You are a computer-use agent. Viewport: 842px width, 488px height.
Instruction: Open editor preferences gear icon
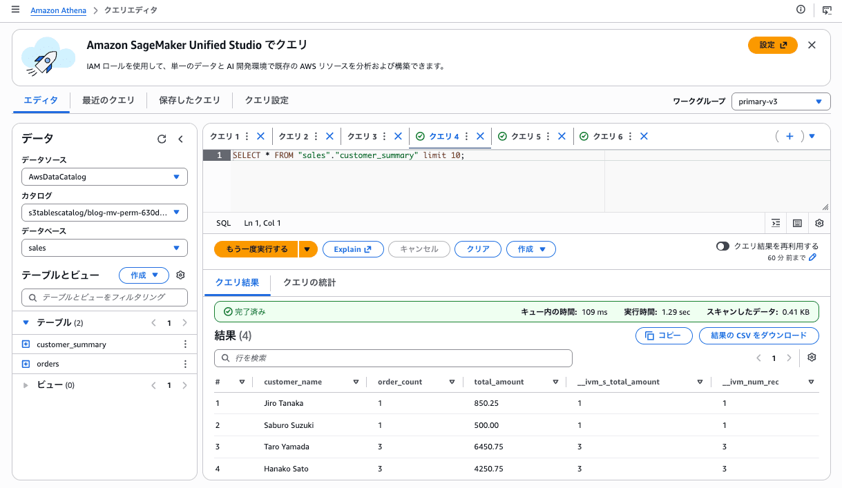[x=819, y=223]
